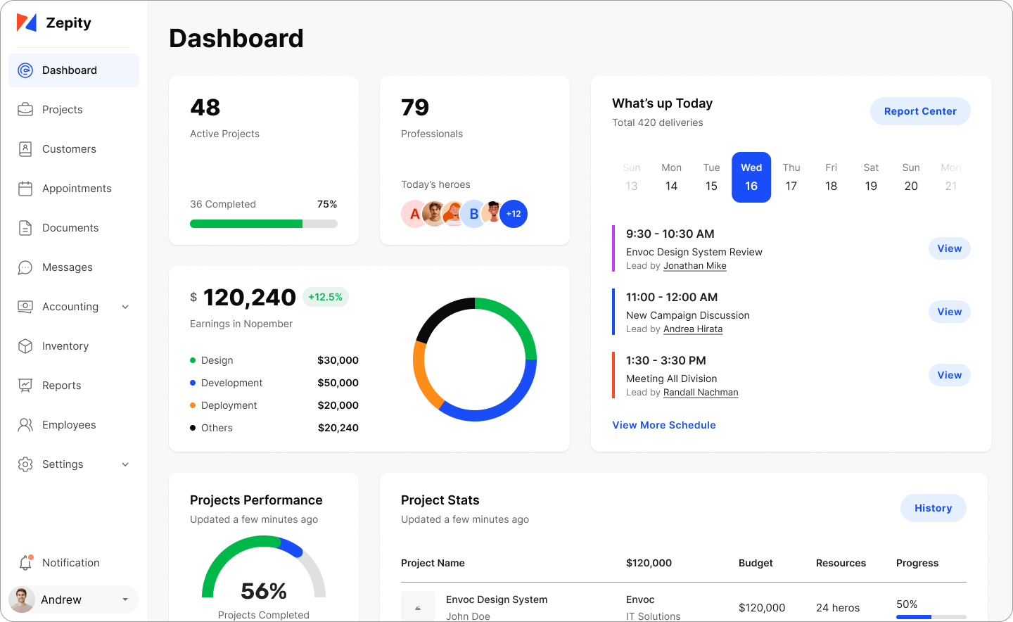Image resolution: width=1013 pixels, height=622 pixels.
Task: Open Projects from the sidebar icon
Action: pyautogui.click(x=25, y=109)
